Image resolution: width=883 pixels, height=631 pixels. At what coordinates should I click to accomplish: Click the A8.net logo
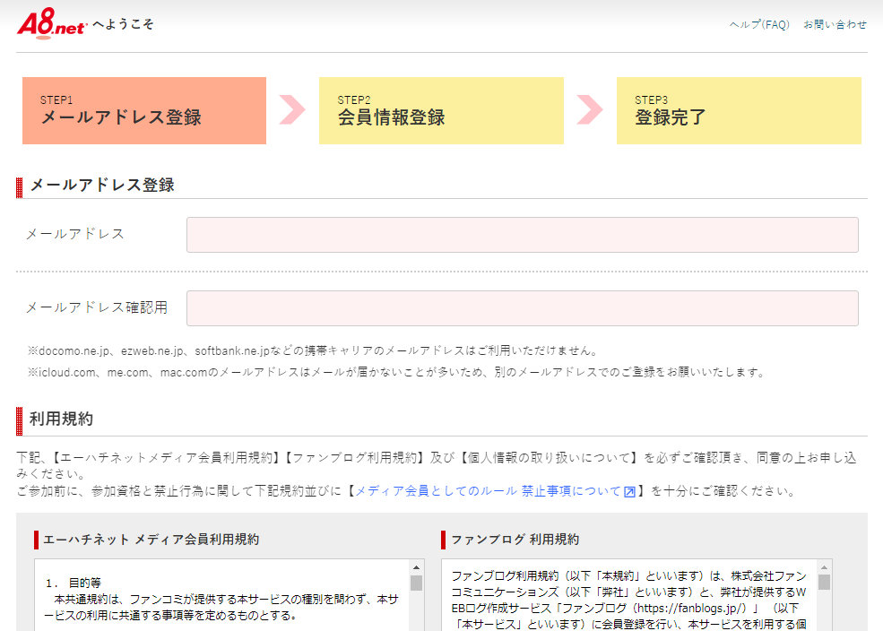point(51,23)
